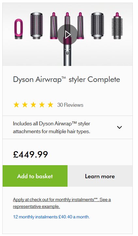Open the 30 Reviews link
The height and width of the screenshot is (236, 138).
pos(70,105)
